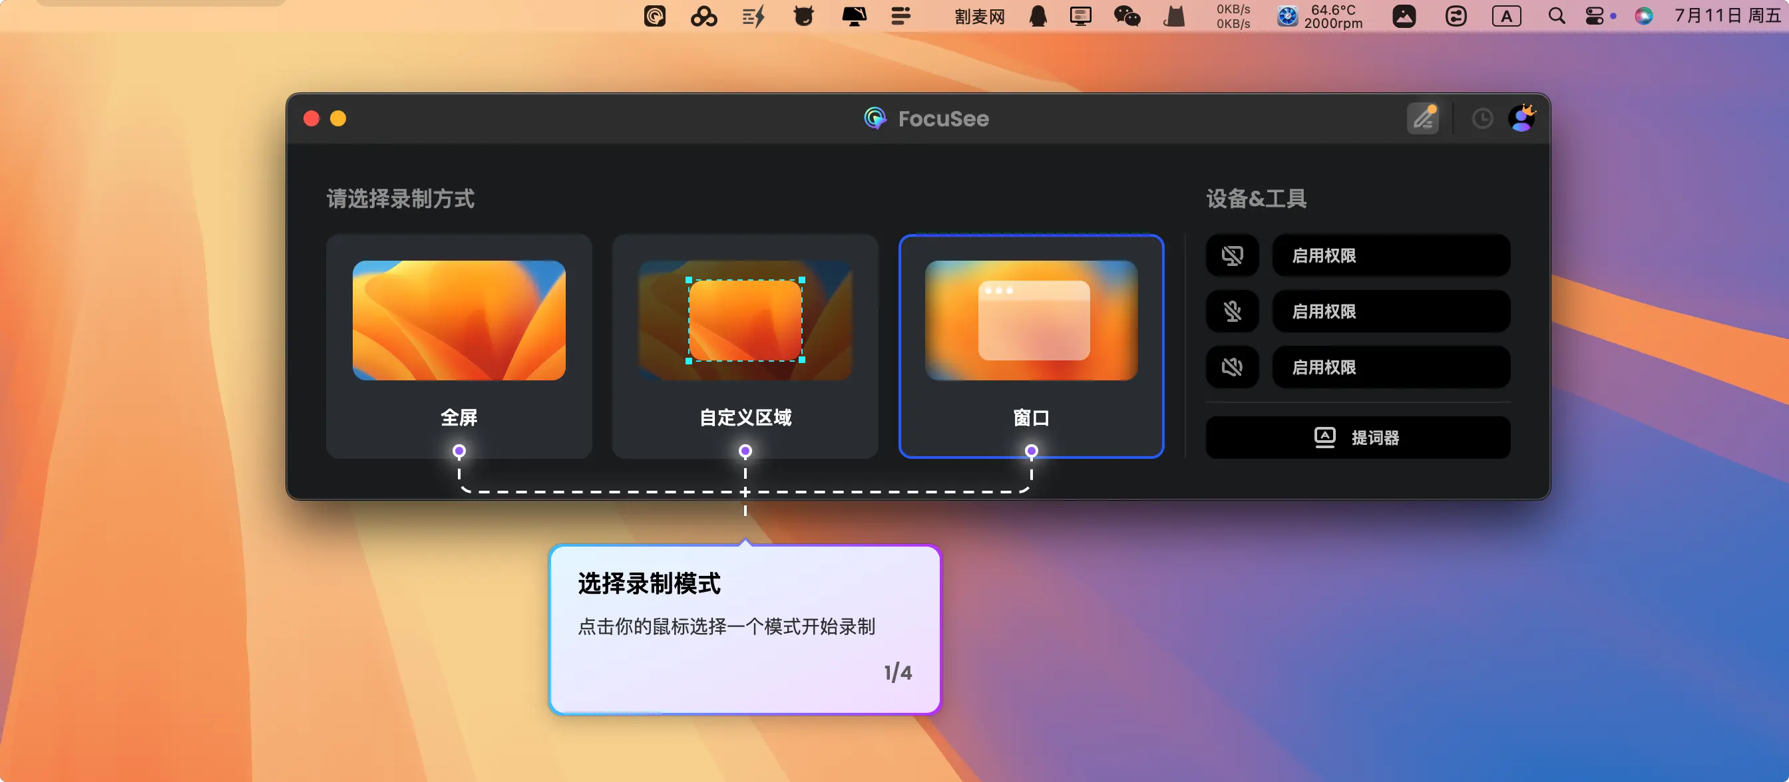
Task: Click the display monitor icon in menu bar
Action: pyautogui.click(x=853, y=16)
